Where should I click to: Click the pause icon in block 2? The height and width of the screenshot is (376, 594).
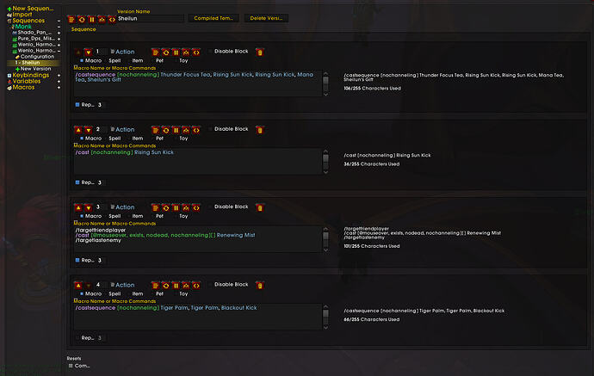[x=176, y=130]
